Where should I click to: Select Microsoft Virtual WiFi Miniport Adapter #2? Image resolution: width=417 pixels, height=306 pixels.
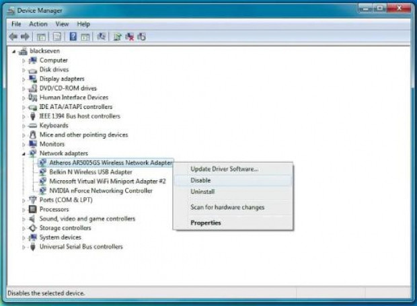coord(108,182)
